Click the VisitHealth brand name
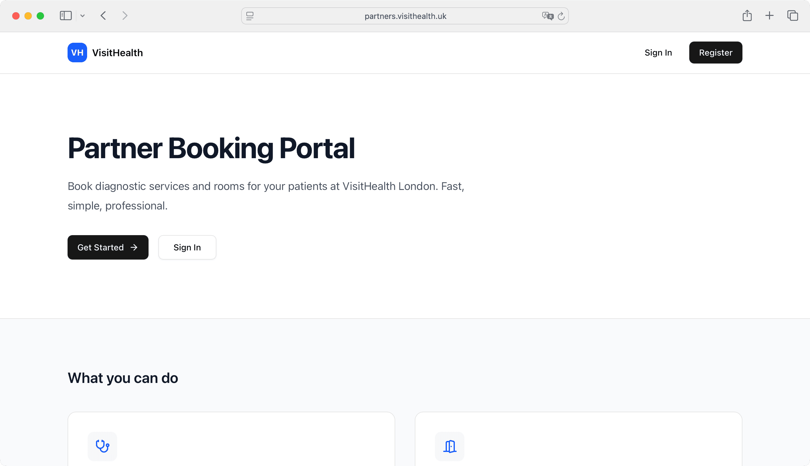The height and width of the screenshot is (466, 810). pyautogui.click(x=118, y=53)
